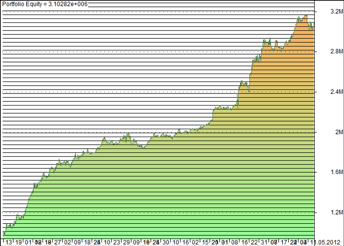Screen dimensions: 344x246
Task: Click the 1.2M y-axis label
Action: pos(337,212)
